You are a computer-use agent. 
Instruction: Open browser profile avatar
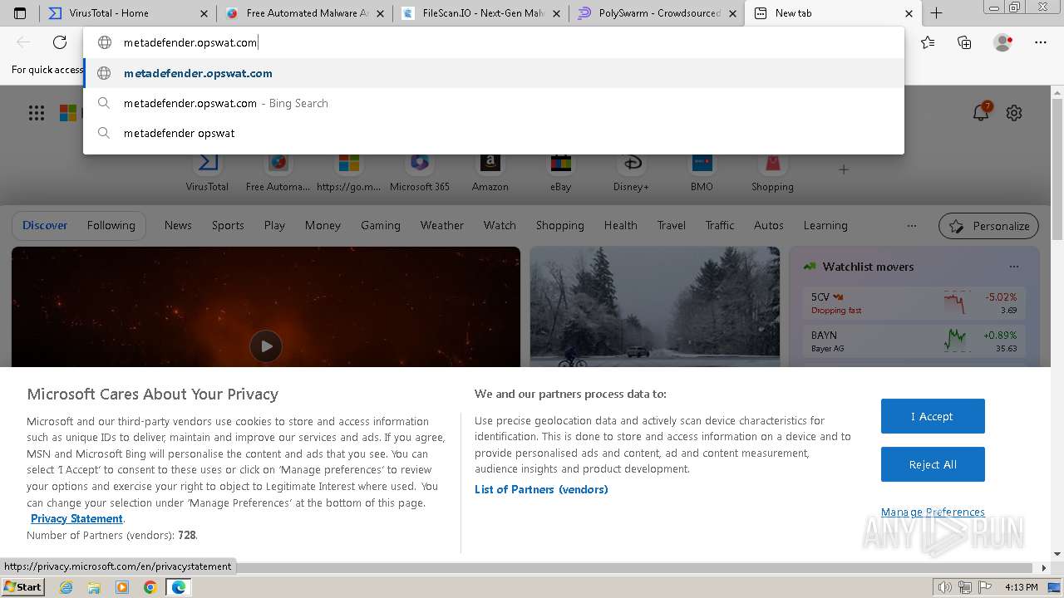[x=1002, y=42]
